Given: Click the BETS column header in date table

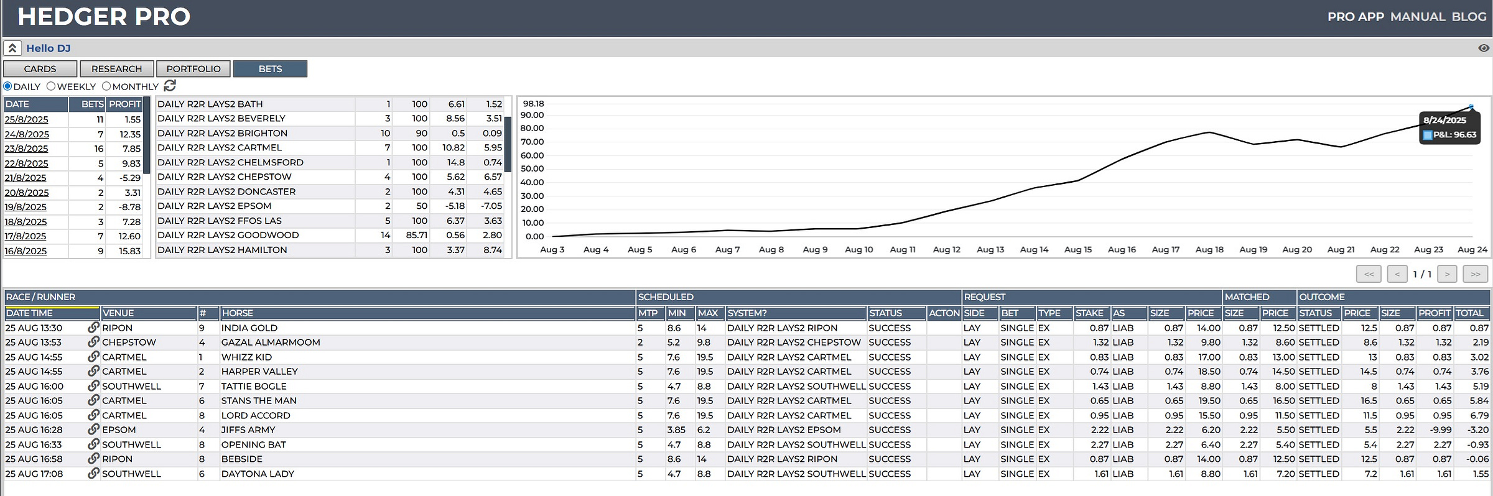Looking at the screenshot, I should 87,104.
